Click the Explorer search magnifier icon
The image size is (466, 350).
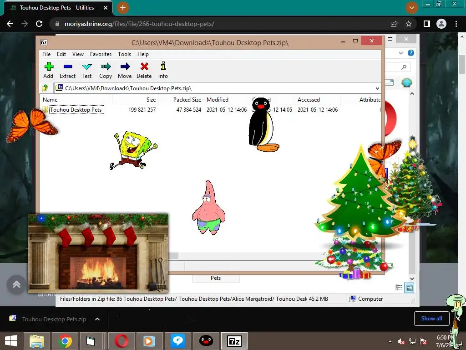tap(404, 67)
